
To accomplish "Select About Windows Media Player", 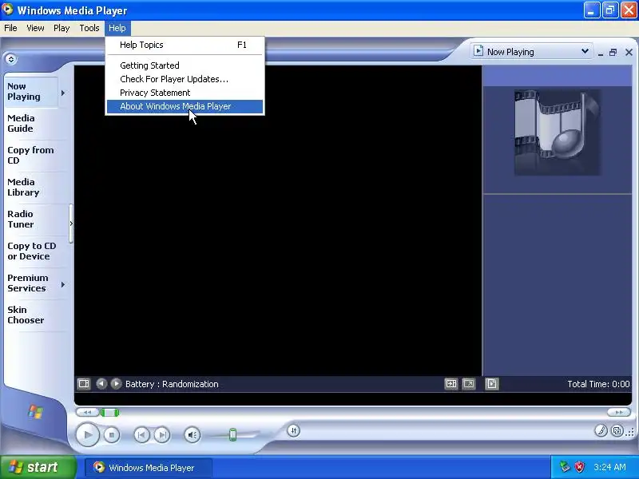I will 185,106.
